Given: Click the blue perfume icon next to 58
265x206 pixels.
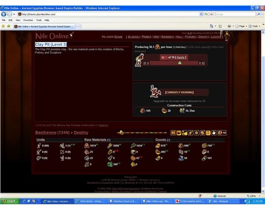Looking at the screenshot, I should tap(181, 158).
